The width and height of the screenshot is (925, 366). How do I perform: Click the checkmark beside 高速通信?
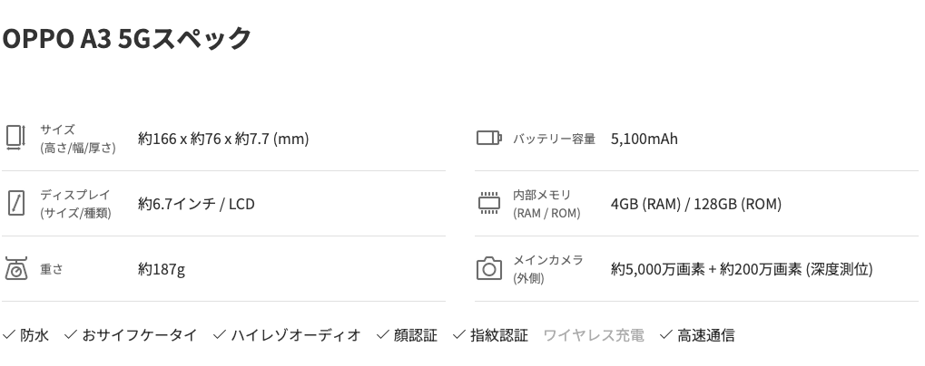[x=666, y=335]
